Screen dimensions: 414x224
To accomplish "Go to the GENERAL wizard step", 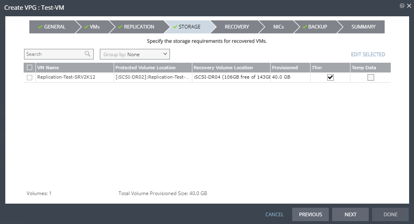I will (x=52, y=27).
